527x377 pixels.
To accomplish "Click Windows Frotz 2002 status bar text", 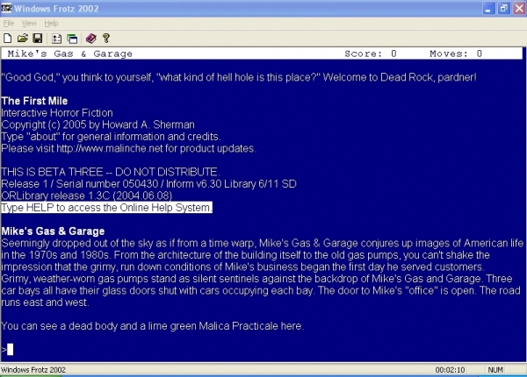I will 33,370.
